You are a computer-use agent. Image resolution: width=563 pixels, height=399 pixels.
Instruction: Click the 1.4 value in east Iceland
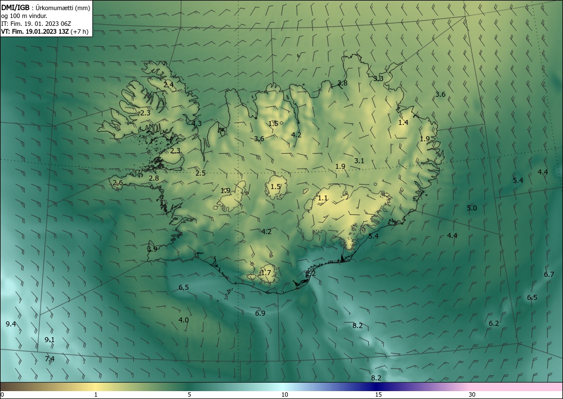[403, 123]
